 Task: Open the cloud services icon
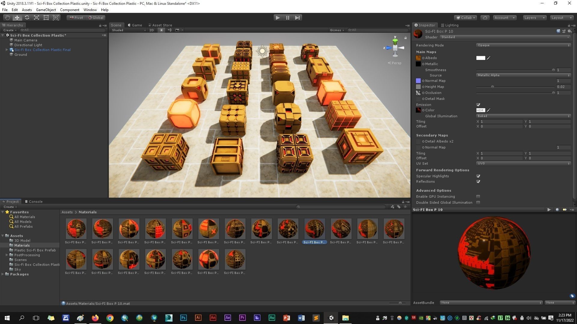(x=485, y=18)
